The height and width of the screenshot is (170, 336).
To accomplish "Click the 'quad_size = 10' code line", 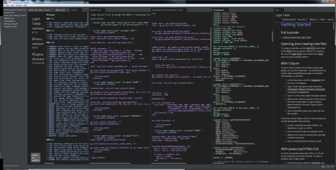I will (x=160, y=57).
